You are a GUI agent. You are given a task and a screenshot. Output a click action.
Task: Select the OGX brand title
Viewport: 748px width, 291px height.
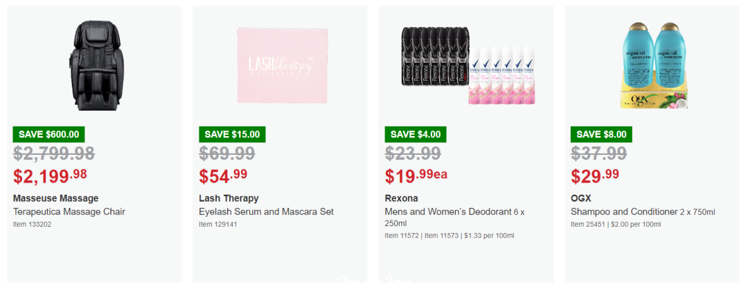tap(581, 198)
